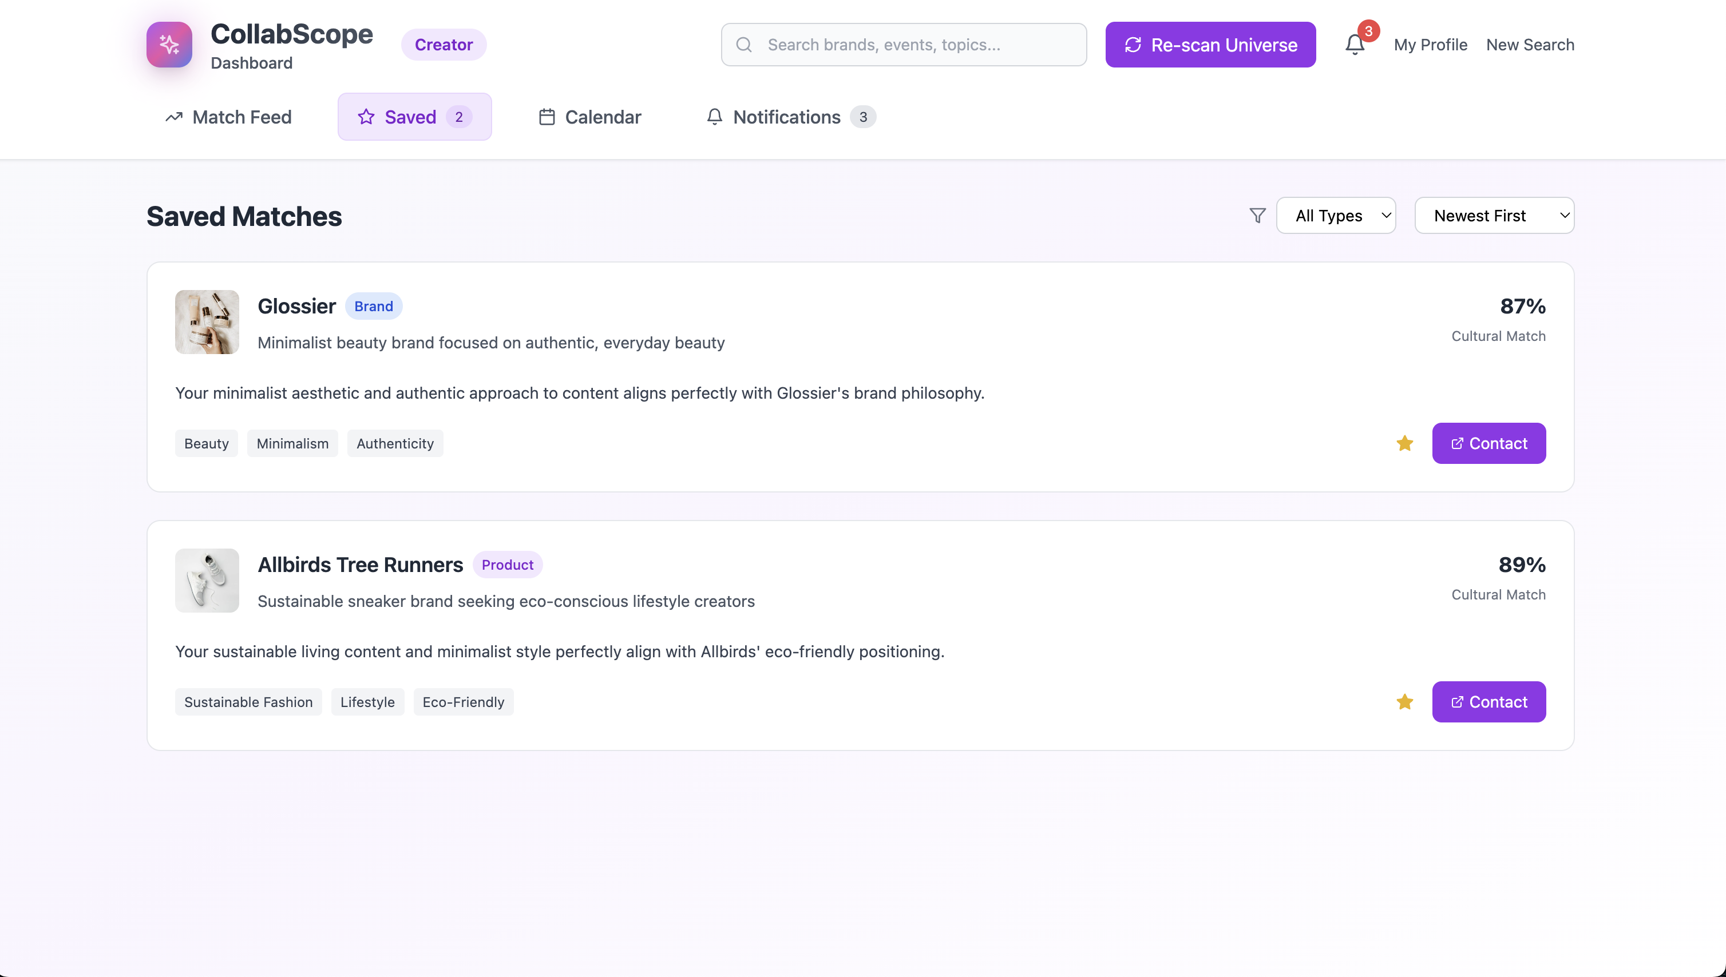Toggle the Allbirds Tree Runners saved star
This screenshot has height=977, width=1726.
click(1404, 702)
